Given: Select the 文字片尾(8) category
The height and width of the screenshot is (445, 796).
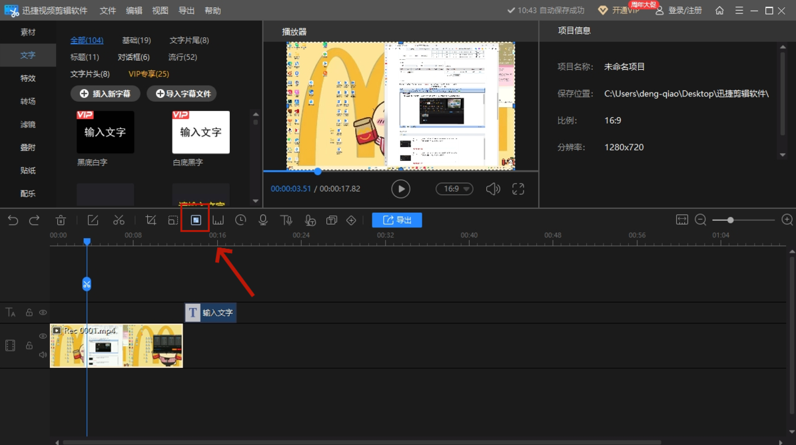Looking at the screenshot, I should click(x=189, y=40).
